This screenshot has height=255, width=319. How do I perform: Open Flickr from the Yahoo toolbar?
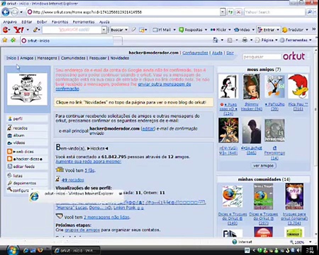[218, 30]
